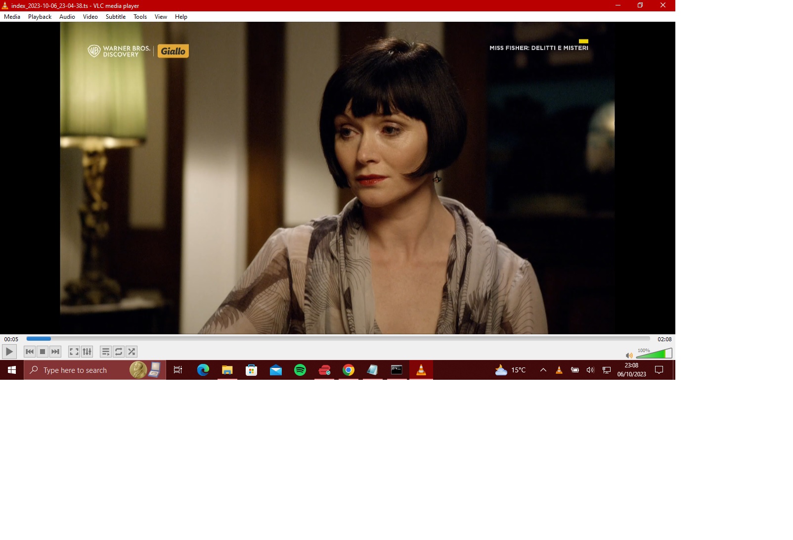Jump to previous media in playlist

pyautogui.click(x=30, y=352)
